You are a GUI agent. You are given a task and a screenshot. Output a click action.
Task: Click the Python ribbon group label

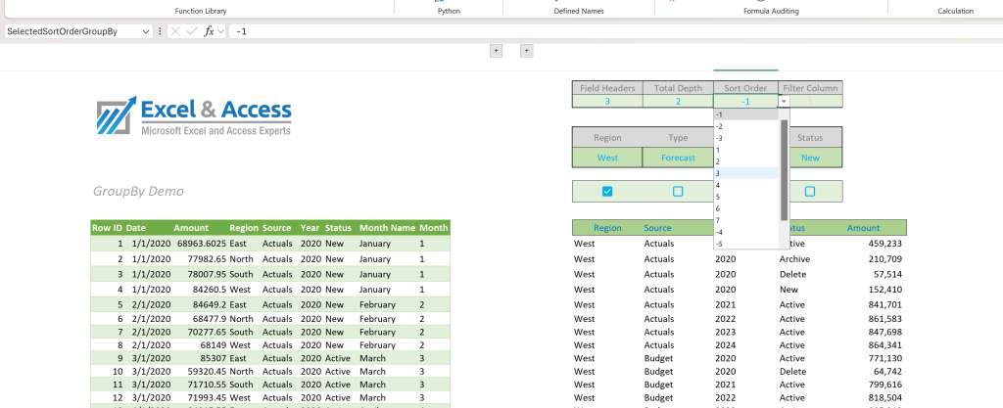449,11
